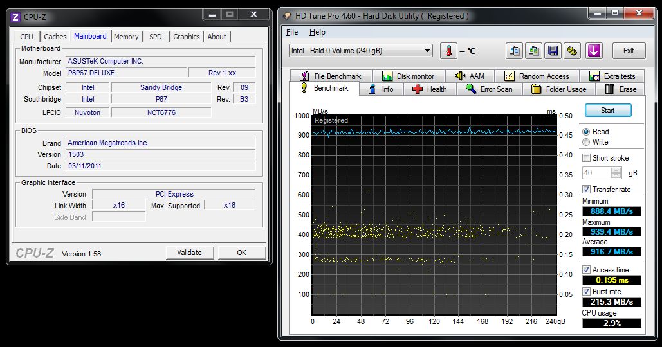Click the HD Tune Pro title bar icon

[x=287, y=16]
